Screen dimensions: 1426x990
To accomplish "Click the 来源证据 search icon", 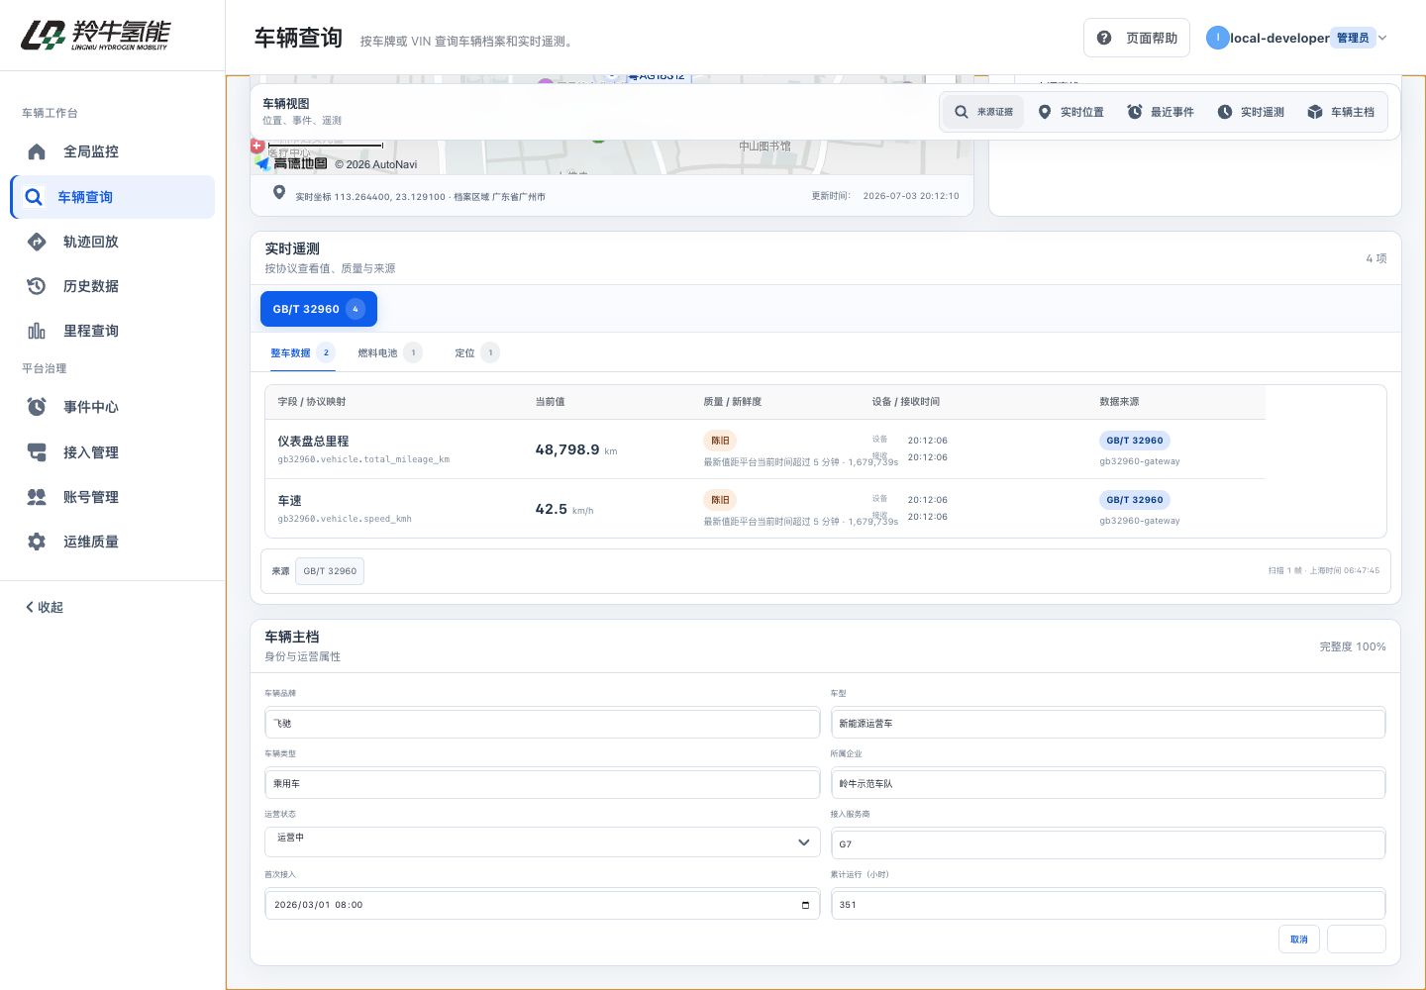I will 961,112.
